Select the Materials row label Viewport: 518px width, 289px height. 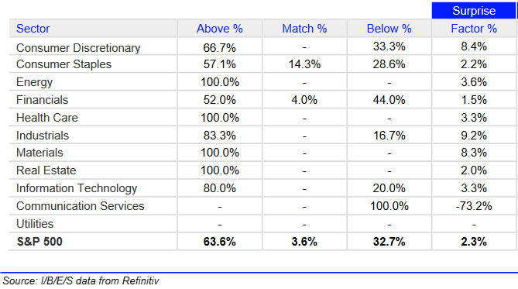click(x=39, y=153)
